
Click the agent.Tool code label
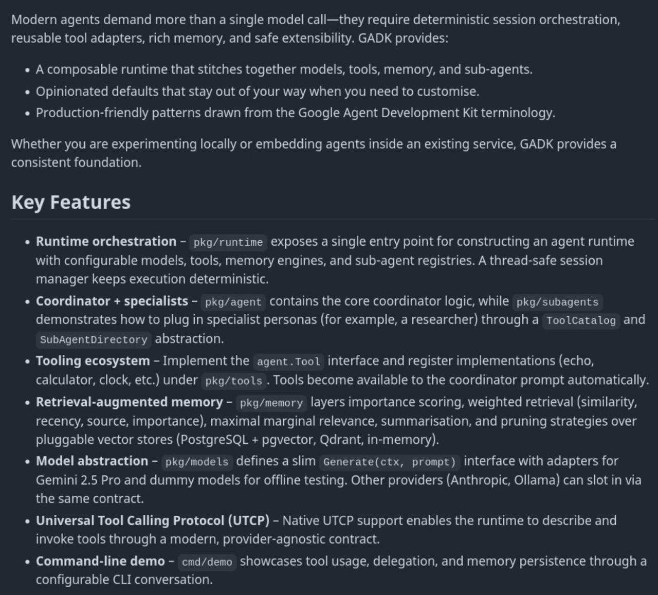pos(288,362)
